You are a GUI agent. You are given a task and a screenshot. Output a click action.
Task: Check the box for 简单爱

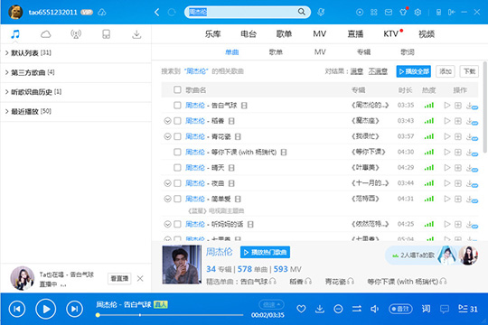point(177,199)
